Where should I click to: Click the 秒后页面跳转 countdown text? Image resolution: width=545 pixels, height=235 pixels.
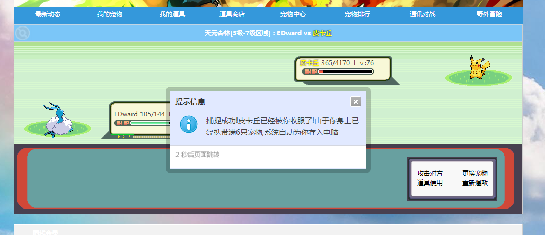pos(198,155)
